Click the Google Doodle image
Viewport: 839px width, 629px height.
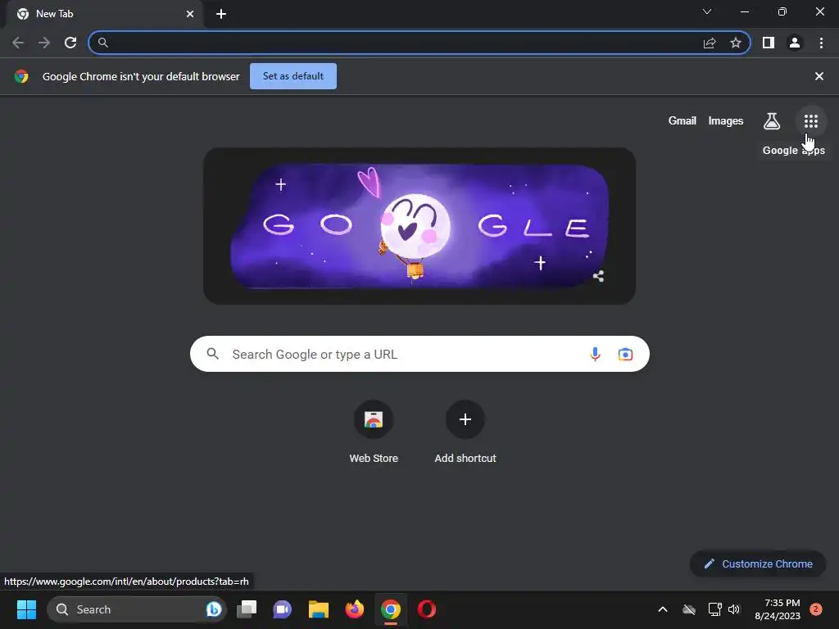[x=419, y=226]
